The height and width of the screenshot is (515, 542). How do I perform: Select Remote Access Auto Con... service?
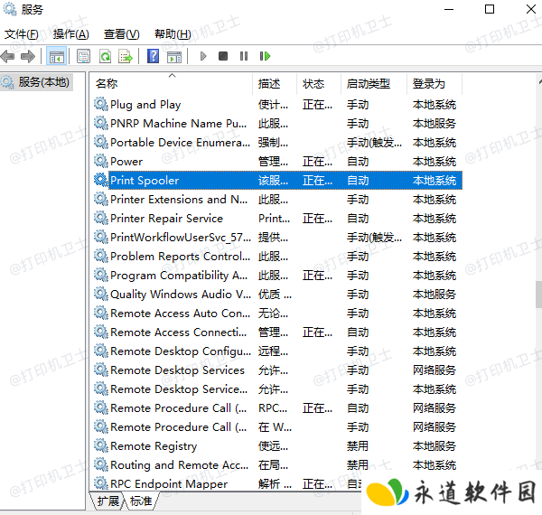coord(180,314)
